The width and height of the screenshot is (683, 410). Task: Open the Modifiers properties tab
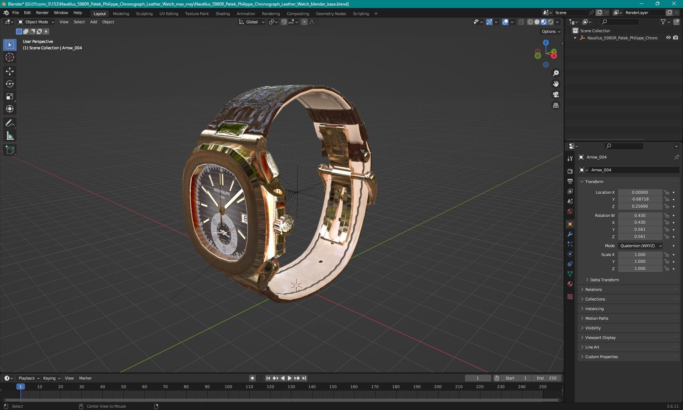point(570,234)
